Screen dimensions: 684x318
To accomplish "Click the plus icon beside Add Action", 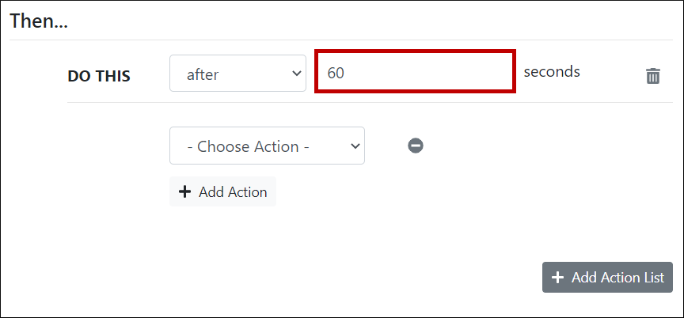I will click(185, 192).
